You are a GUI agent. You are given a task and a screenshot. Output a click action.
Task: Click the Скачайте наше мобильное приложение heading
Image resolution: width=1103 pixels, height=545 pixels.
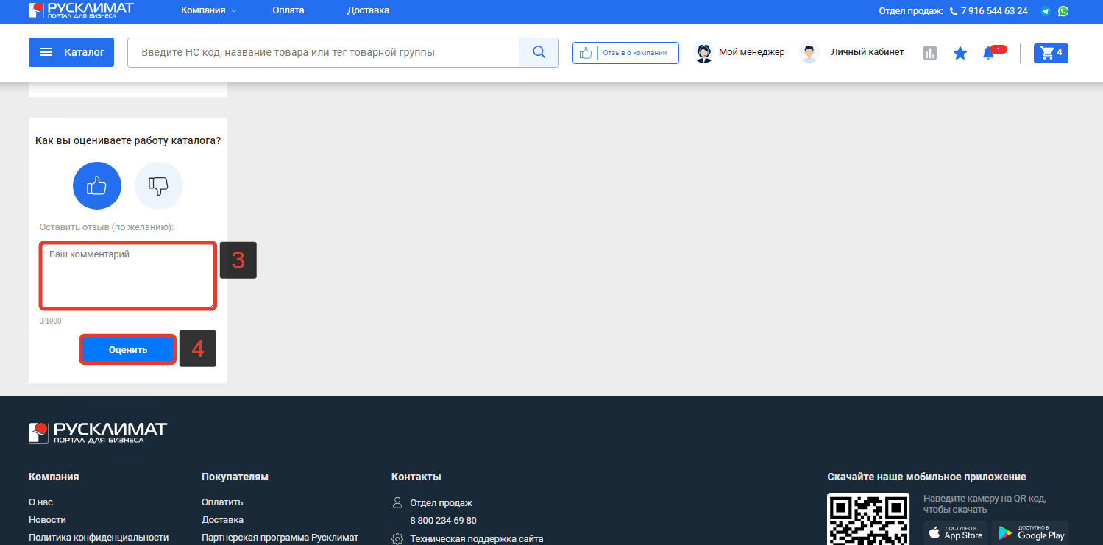pyautogui.click(x=927, y=477)
